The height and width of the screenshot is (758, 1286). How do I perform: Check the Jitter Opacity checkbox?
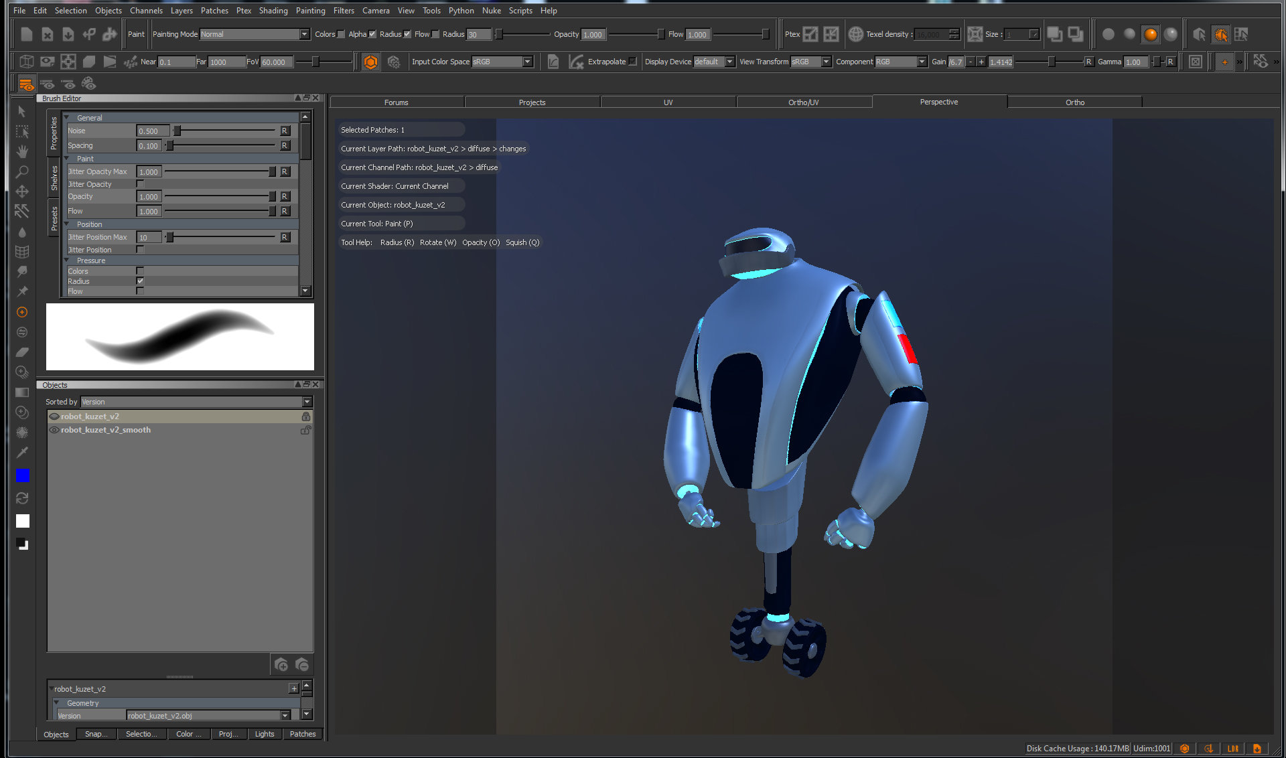[139, 184]
